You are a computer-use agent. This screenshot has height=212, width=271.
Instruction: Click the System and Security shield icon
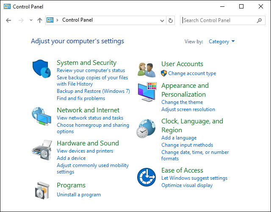click(x=41, y=68)
